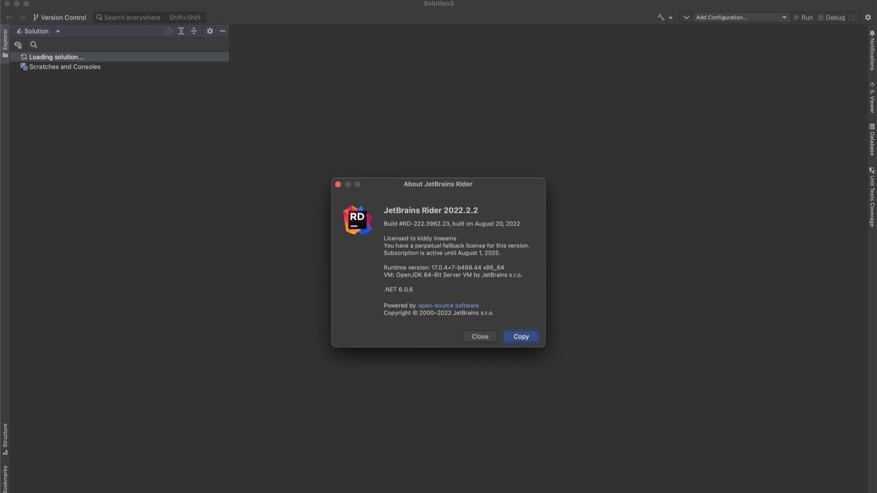Click Expand All icon in Solution panel

coord(181,31)
